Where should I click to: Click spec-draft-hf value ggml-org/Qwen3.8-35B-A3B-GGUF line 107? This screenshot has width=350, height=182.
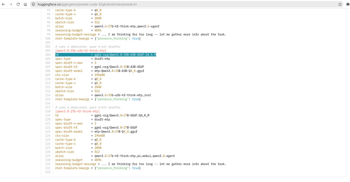pyautogui.click(x=119, y=67)
